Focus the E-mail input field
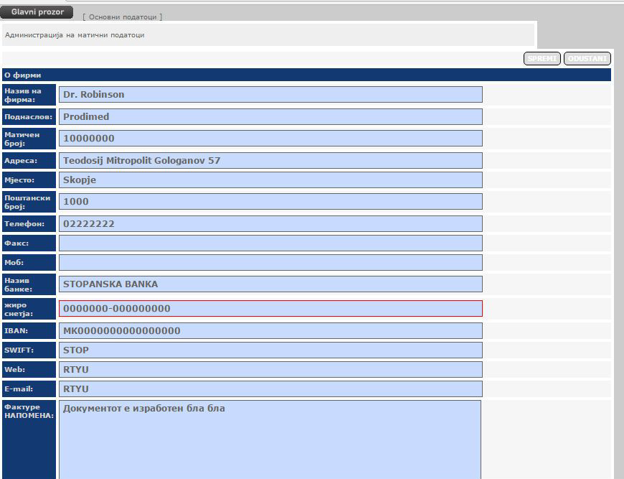The width and height of the screenshot is (624, 479). pyautogui.click(x=270, y=389)
